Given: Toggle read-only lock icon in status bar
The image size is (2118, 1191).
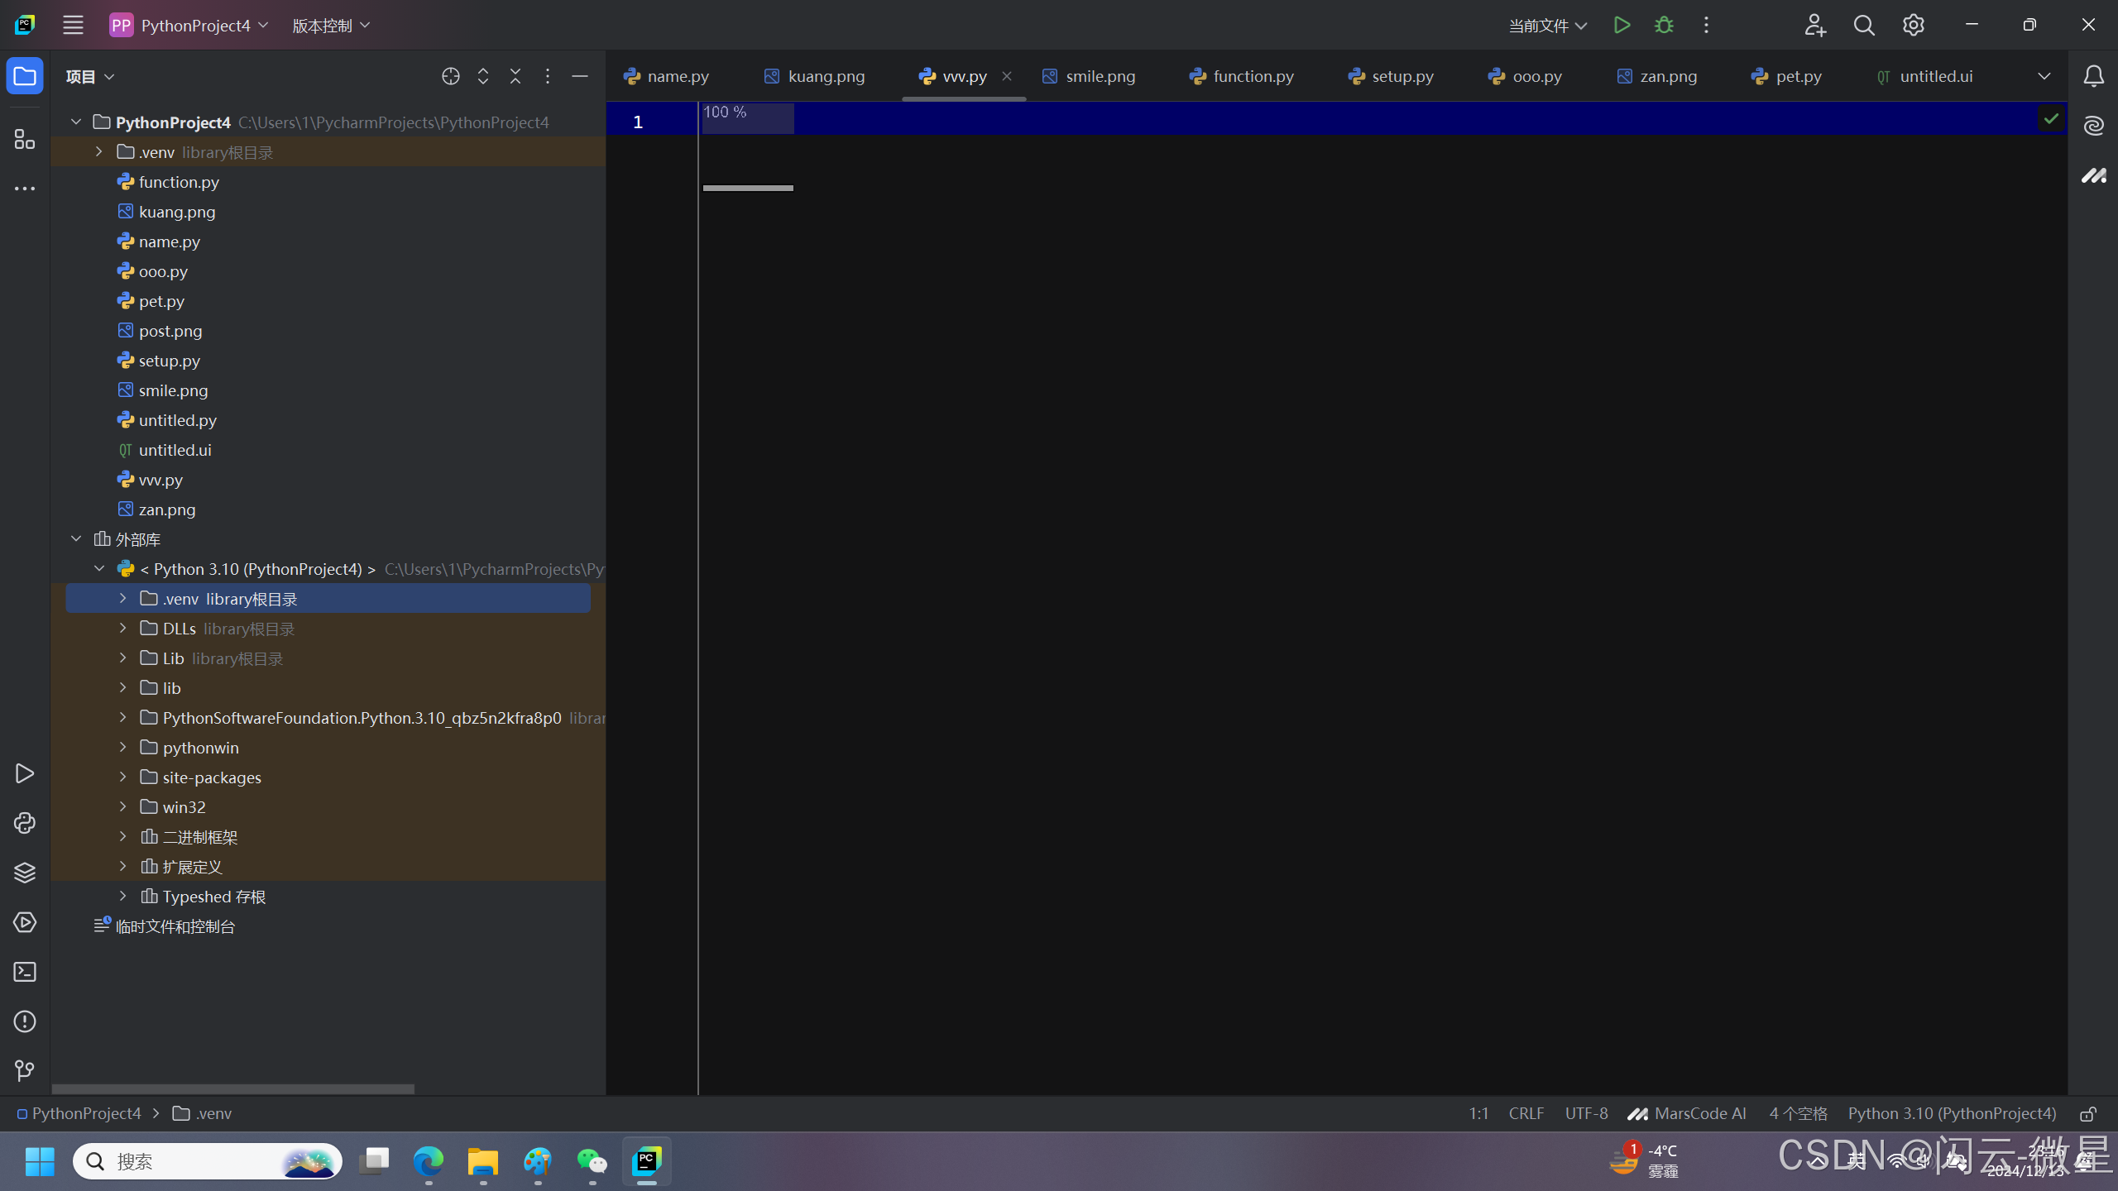Looking at the screenshot, I should pyautogui.click(x=2088, y=1114).
